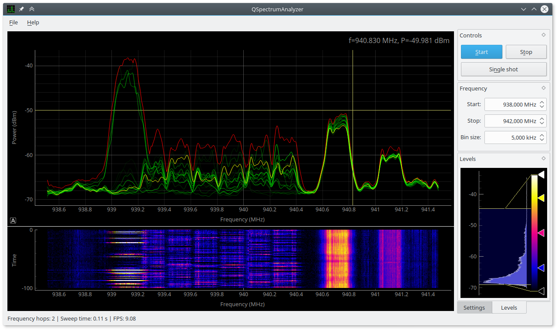Click the auto-range 'A' button on spectrum plot

click(x=13, y=221)
